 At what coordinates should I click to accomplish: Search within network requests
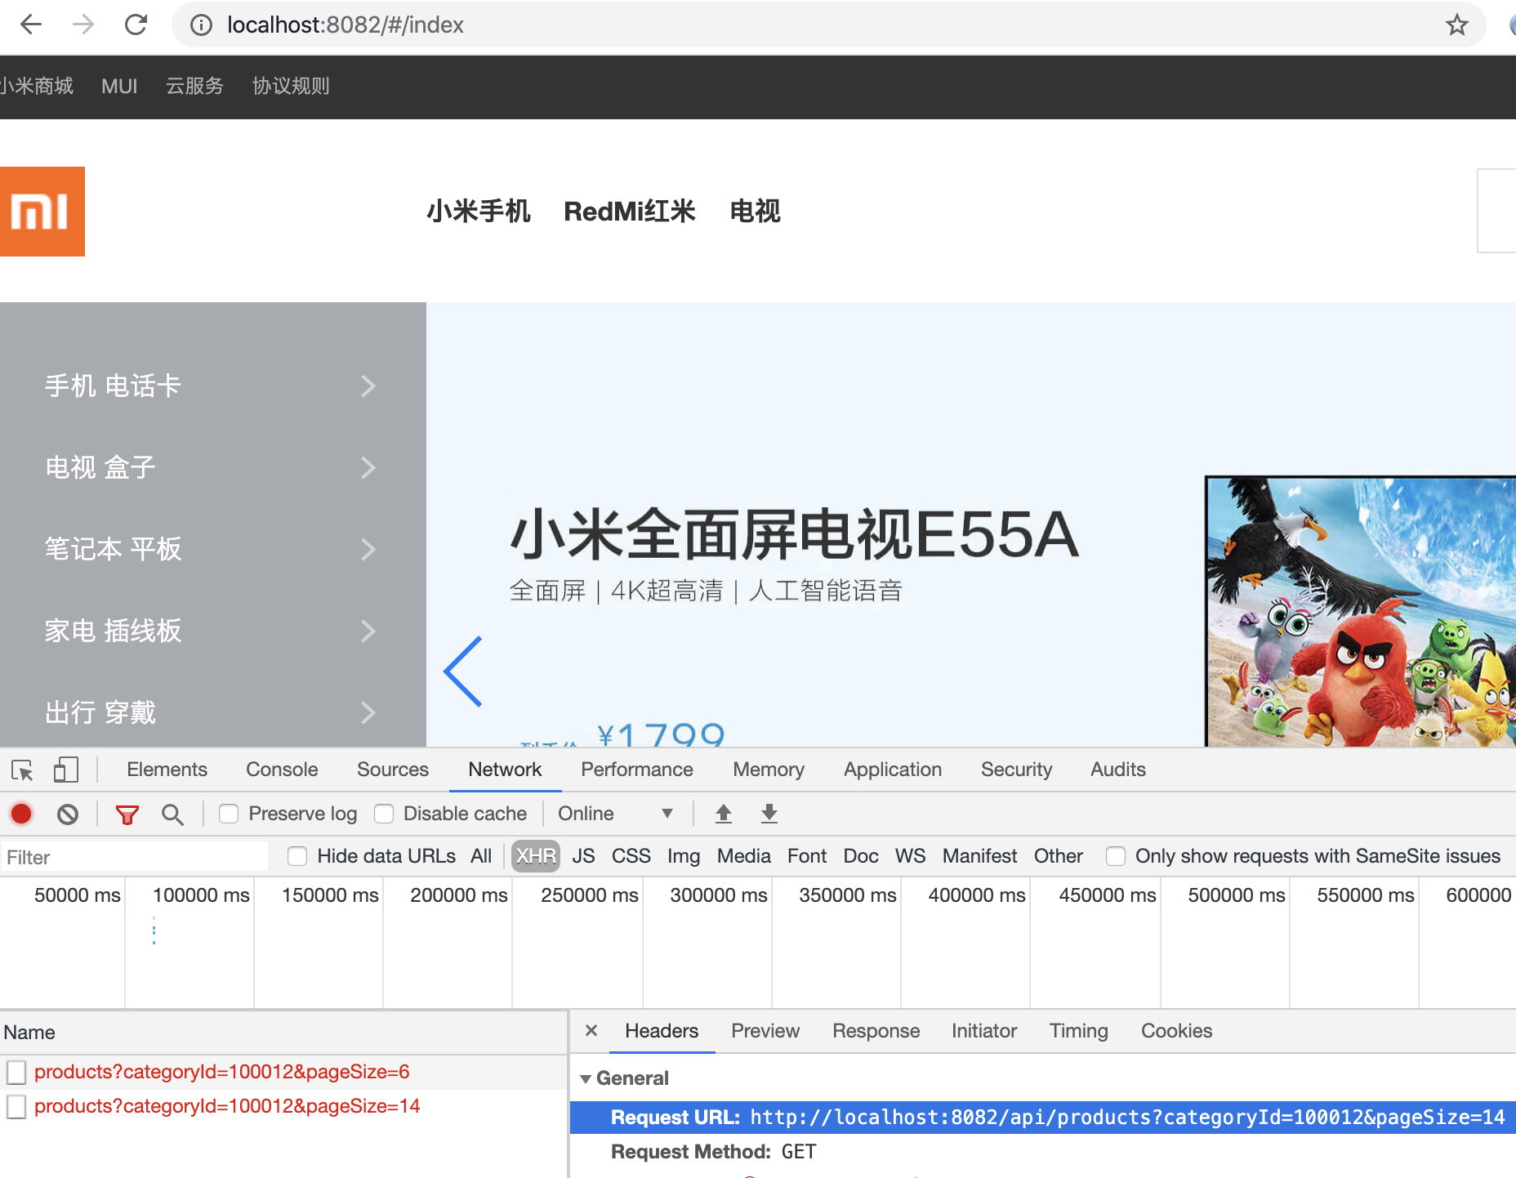point(172,814)
